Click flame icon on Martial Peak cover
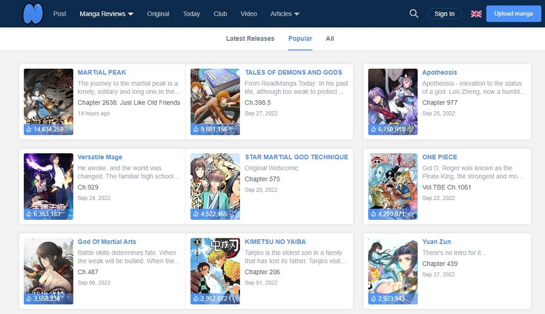The image size is (545, 314). coord(29,129)
